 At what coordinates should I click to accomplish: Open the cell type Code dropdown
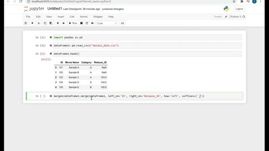coord(107,23)
